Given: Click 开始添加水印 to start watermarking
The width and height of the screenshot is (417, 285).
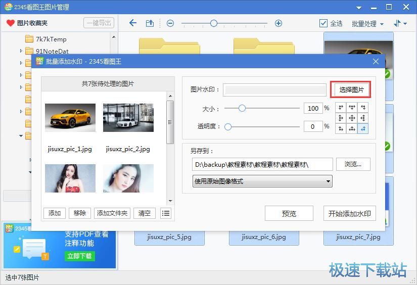Looking at the screenshot, I should [x=349, y=213].
